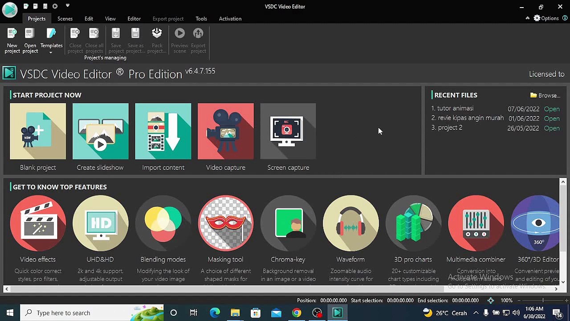Click the Chroma-key feature icon
This screenshot has width=570, height=321.
tap(288, 223)
